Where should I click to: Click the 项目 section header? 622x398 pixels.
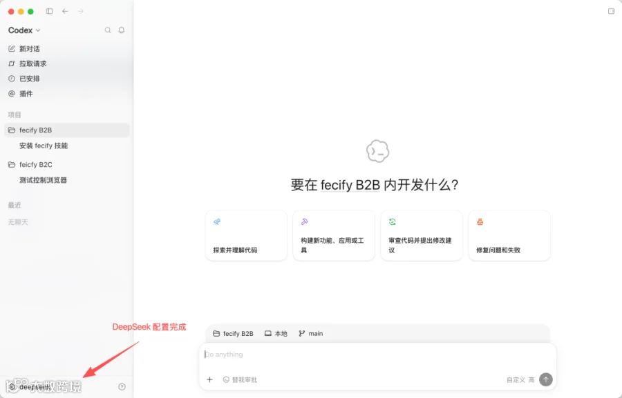click(x=15, y=115)
